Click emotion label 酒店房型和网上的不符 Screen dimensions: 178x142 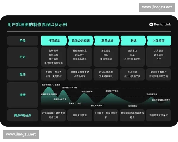coord(161,100)
